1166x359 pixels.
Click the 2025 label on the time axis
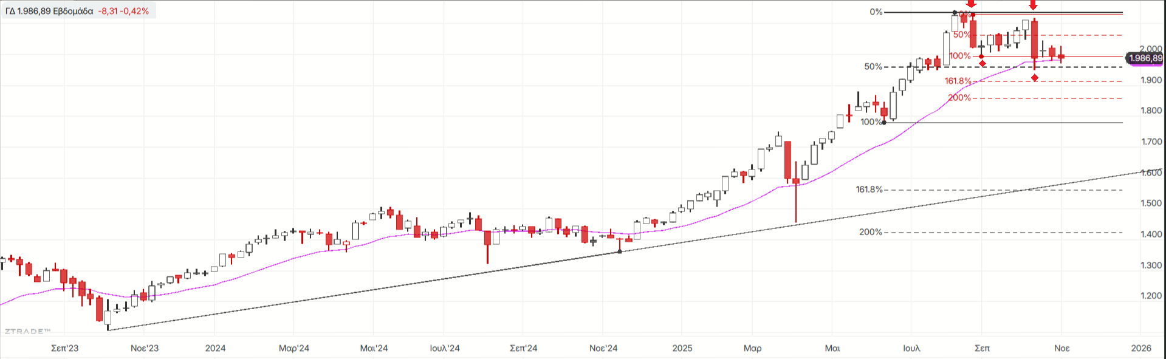[x=682, y=348]
